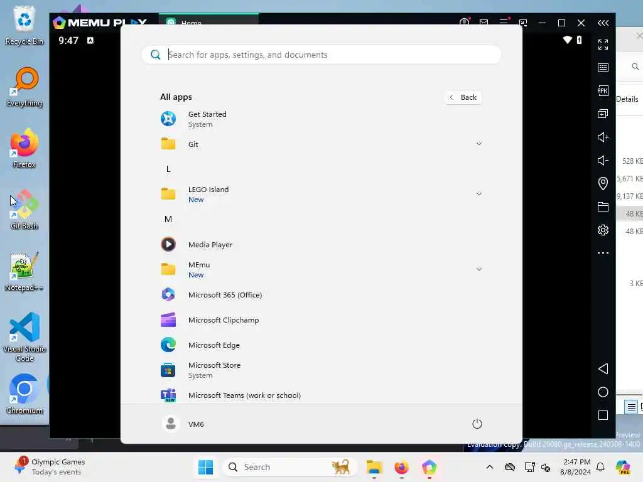Open MEmu settings gear icon
The width and height of the screenshot is (643, 482).
tap(603, 230)
